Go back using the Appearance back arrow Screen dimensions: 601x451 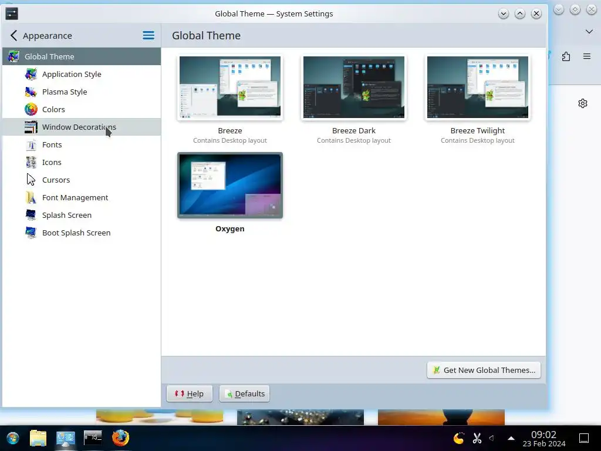(x=14, y=36)
